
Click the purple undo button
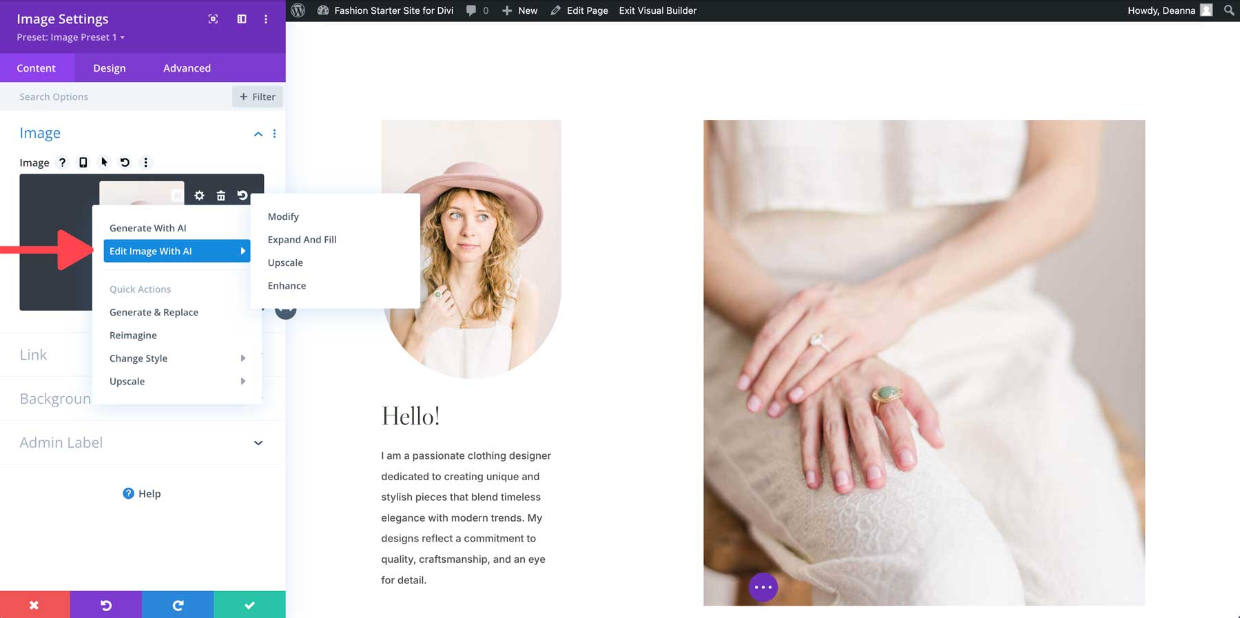[106, 605]
